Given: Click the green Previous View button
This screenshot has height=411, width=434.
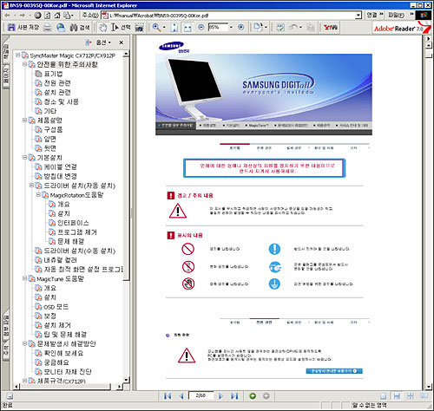Looking at the screenshot, I should pos(253,396).
